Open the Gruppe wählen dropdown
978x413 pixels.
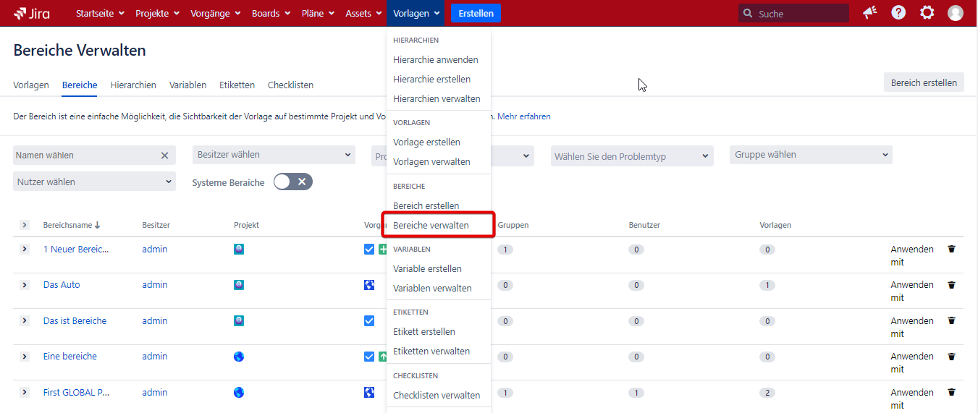click(811, 155)
